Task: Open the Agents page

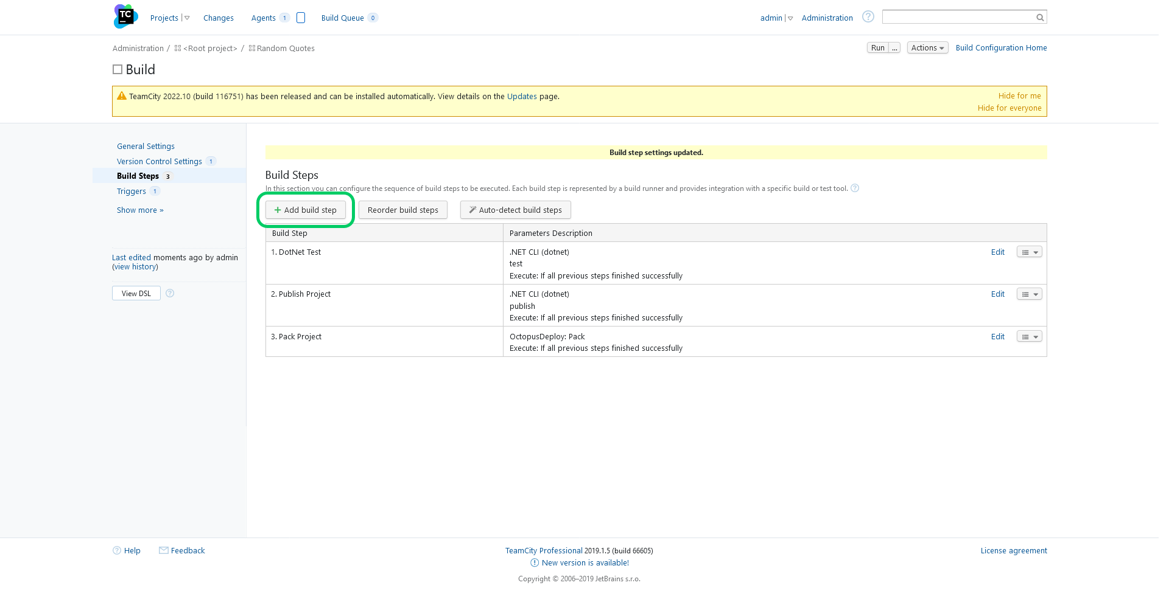Action: [264, 18]
